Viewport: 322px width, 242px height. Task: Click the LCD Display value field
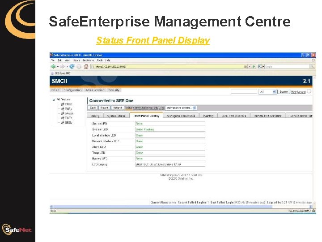point(170,164)
